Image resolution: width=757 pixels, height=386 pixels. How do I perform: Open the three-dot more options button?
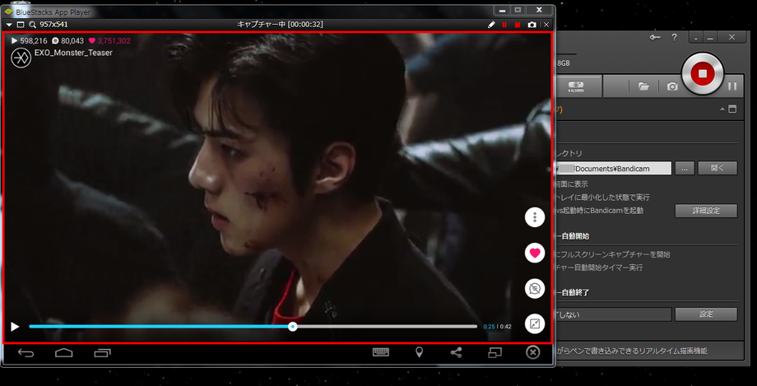click(535, 217)
